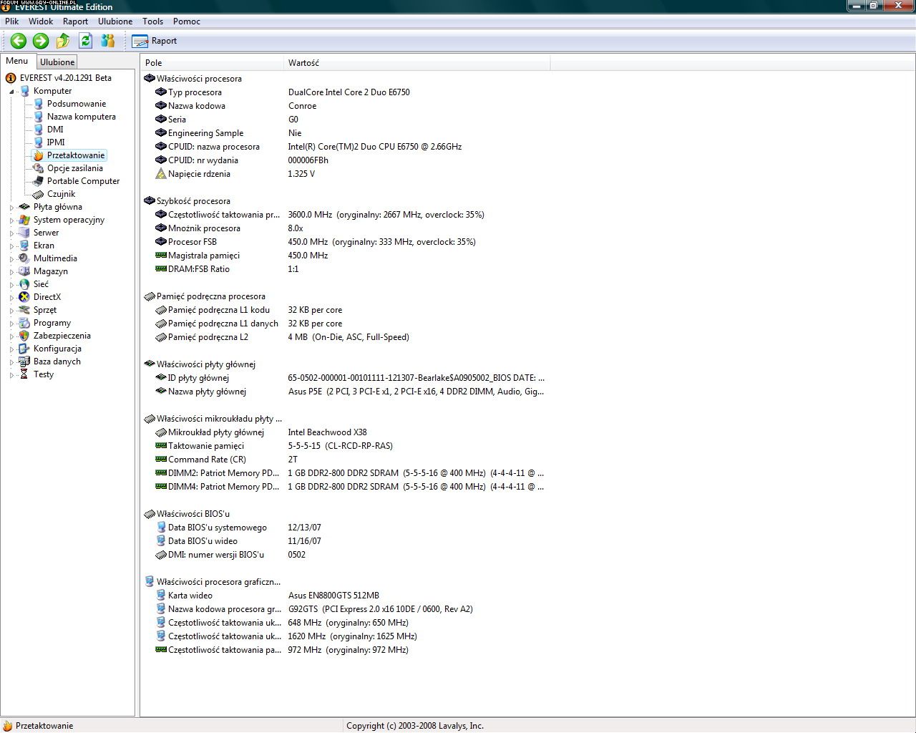Select Sprzęt in the tree
The width and height of the screenshot is (916, 733).
(x=44, y=310)
